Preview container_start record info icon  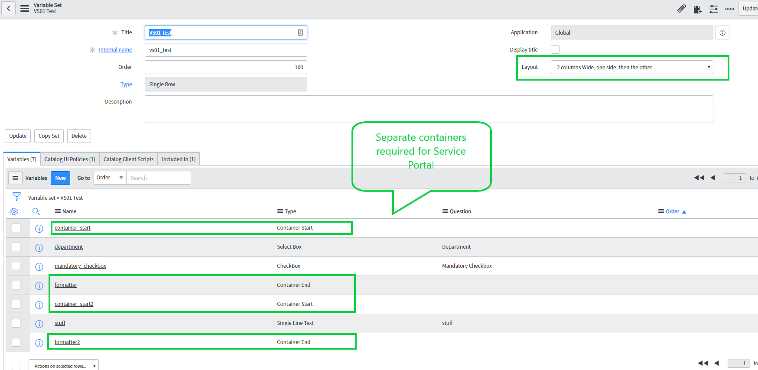pyautogui.click(x=39, y=229)
